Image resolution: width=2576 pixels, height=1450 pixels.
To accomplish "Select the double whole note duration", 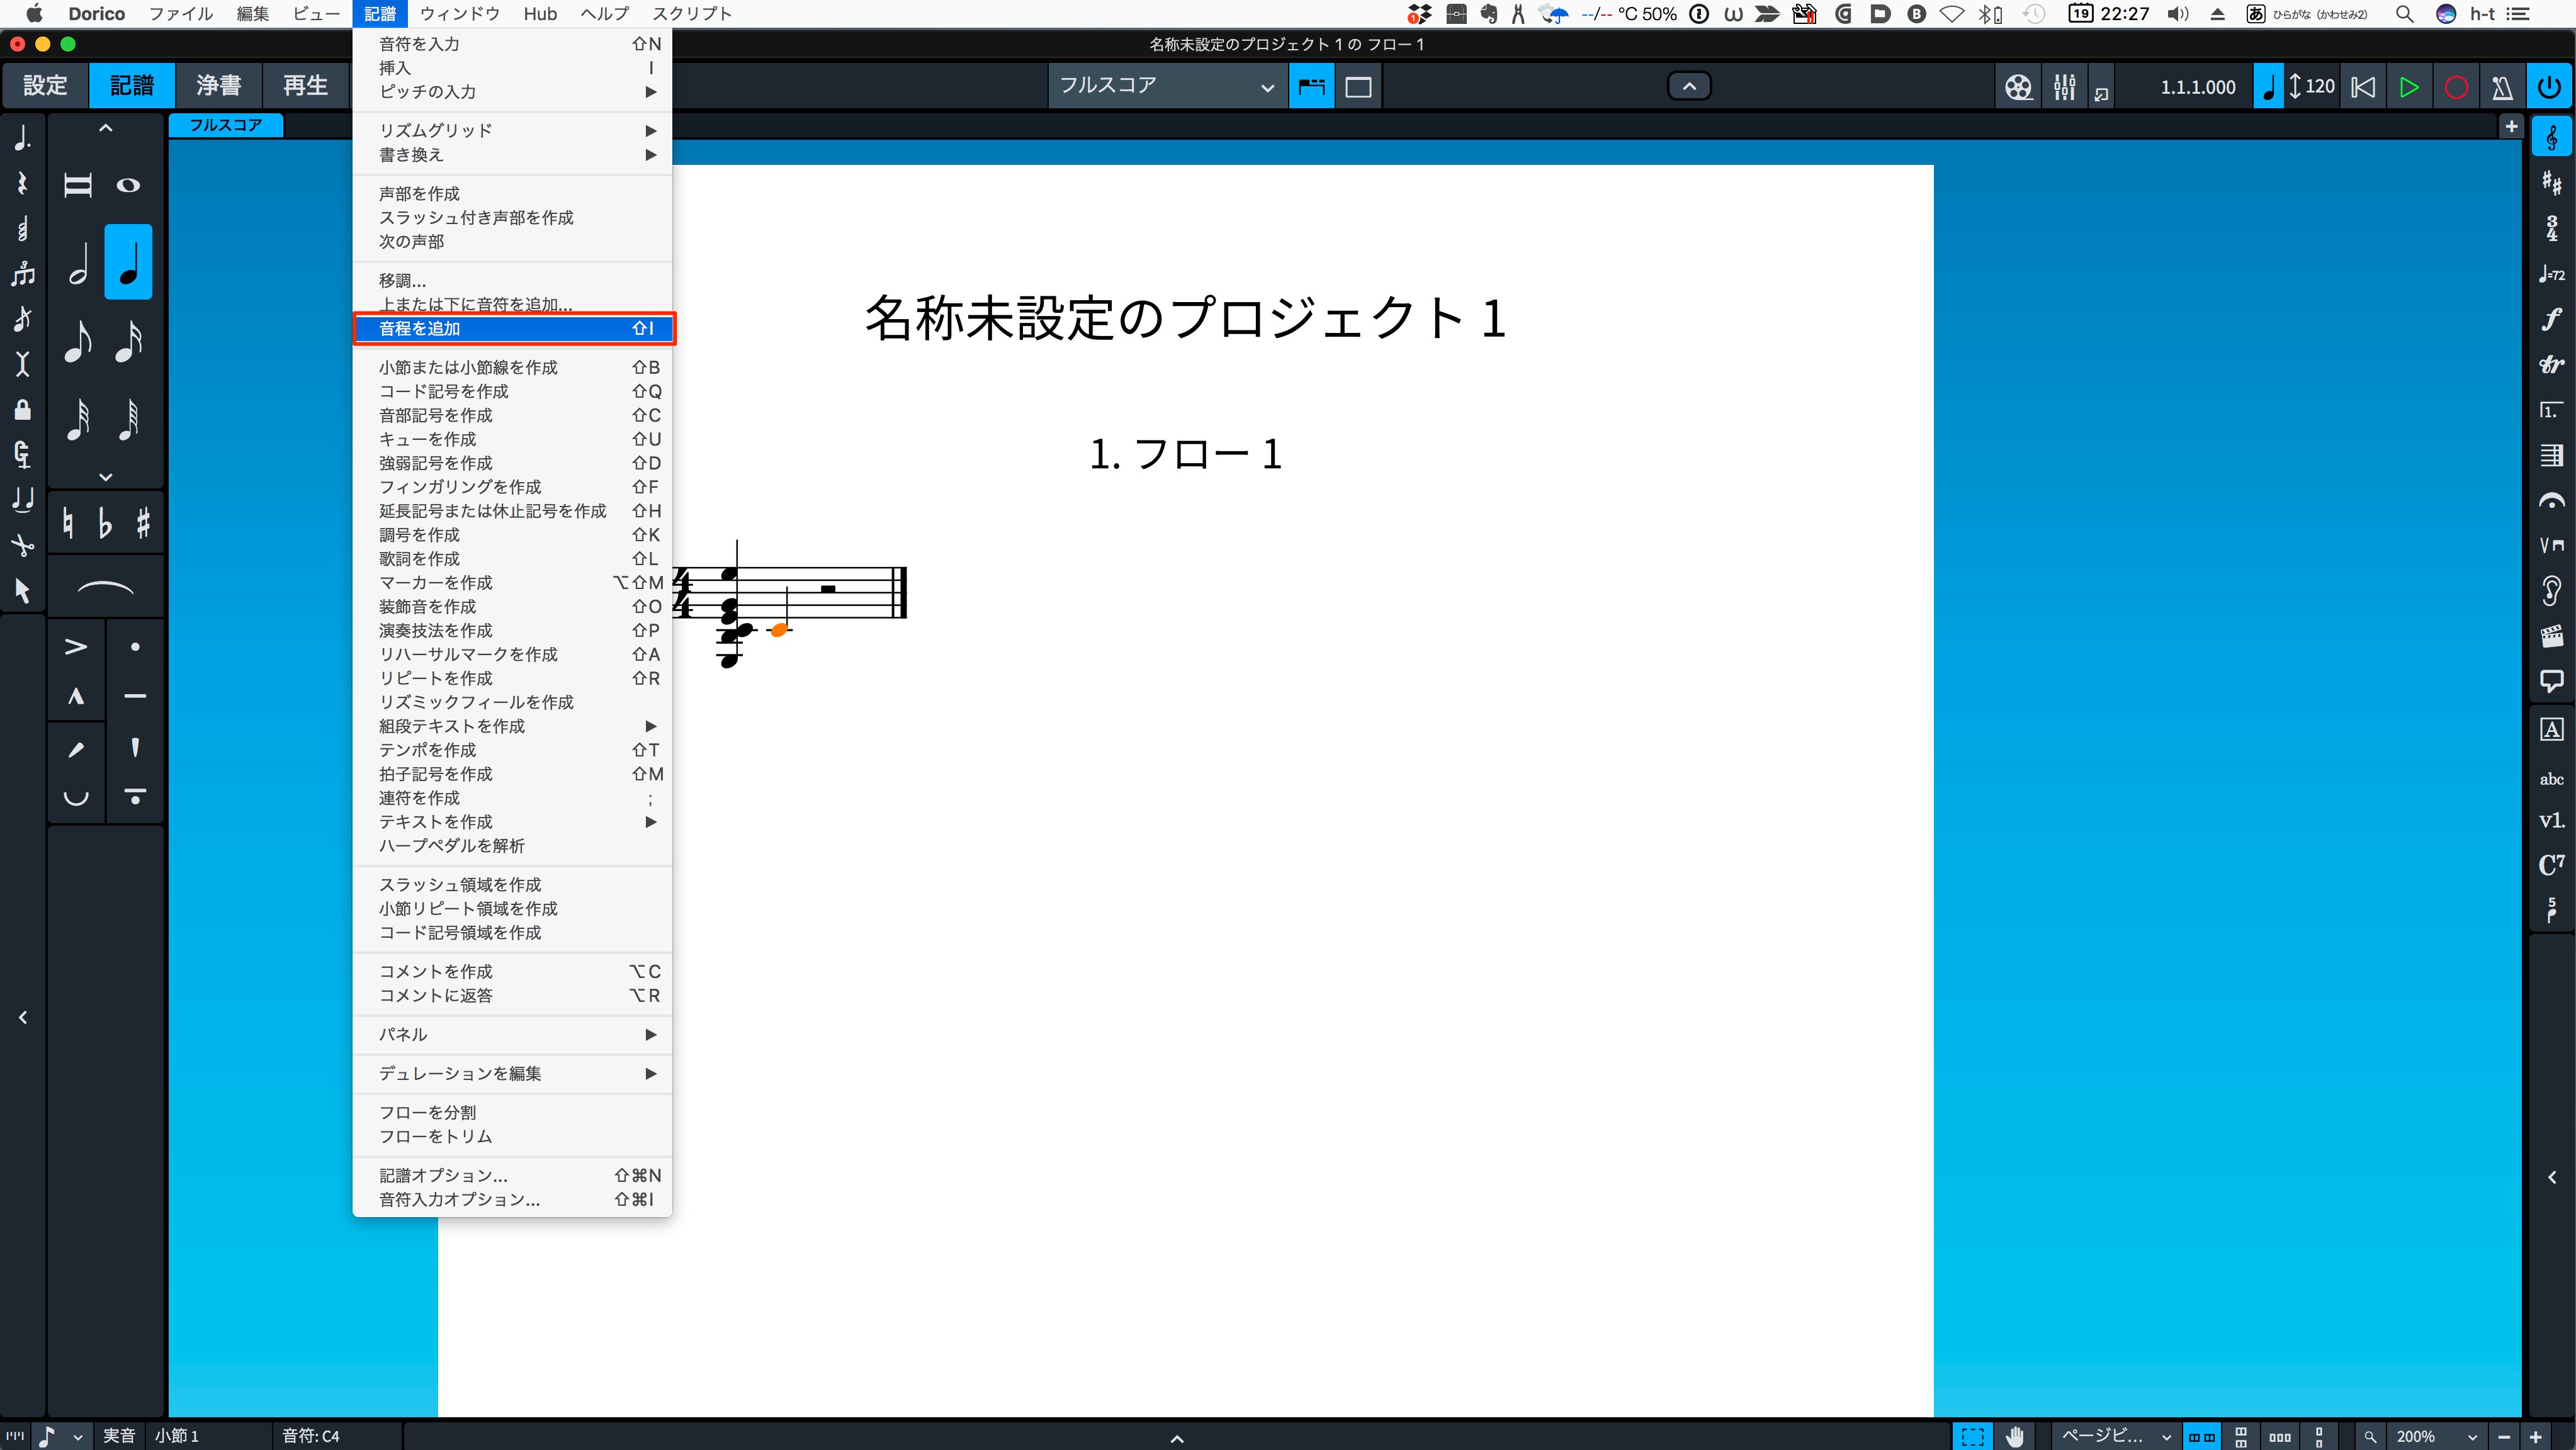I will point(78,185).
